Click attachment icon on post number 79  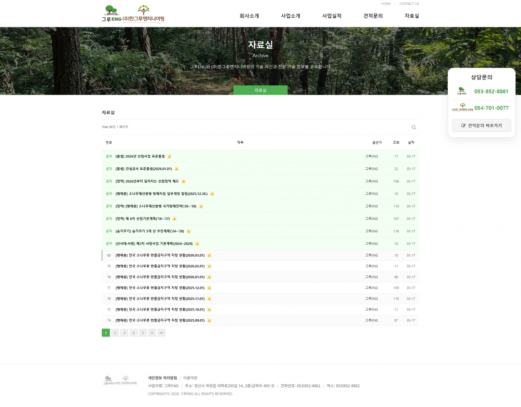209,266
